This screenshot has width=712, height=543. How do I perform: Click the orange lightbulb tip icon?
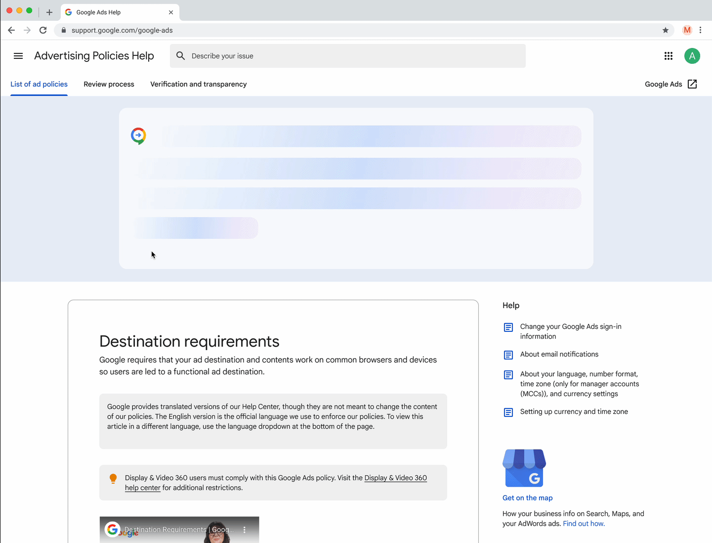[113, 478]
